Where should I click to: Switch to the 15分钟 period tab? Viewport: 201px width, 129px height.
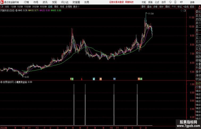(x=27, y=7)
